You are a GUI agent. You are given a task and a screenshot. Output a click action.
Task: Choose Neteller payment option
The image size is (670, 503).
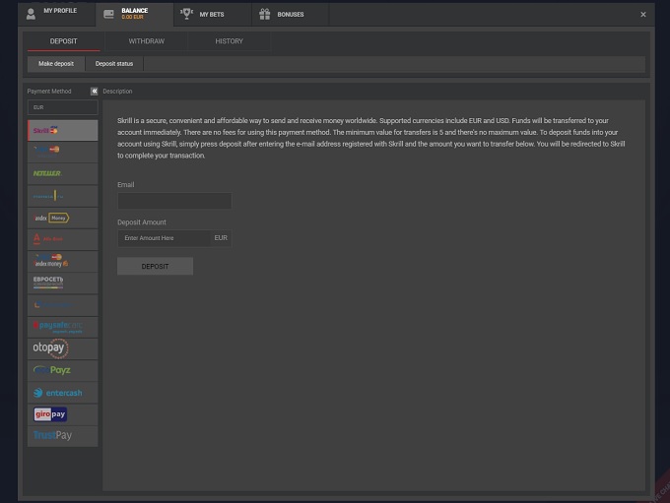(62, 173)
